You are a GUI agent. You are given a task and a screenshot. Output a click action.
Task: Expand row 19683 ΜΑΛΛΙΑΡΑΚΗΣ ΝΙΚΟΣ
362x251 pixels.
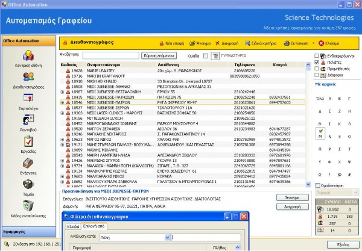click(62, 176)
